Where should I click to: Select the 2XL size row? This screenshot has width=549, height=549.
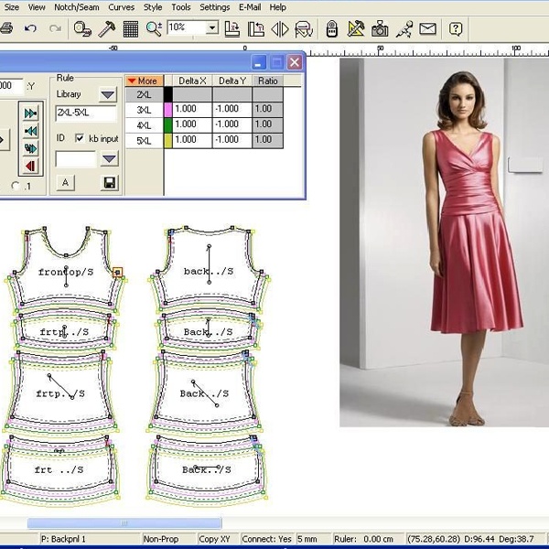coord(145,94)
